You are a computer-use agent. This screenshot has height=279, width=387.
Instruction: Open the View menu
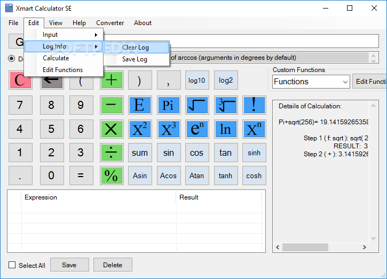[56, 23]
